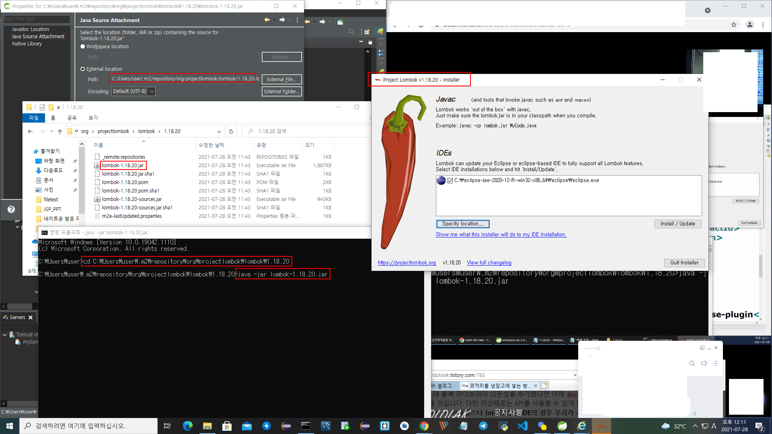Viewport: 772px width, 434px height.
Task: Open the explorer address bar history dropdown
Action: (219, 131)
